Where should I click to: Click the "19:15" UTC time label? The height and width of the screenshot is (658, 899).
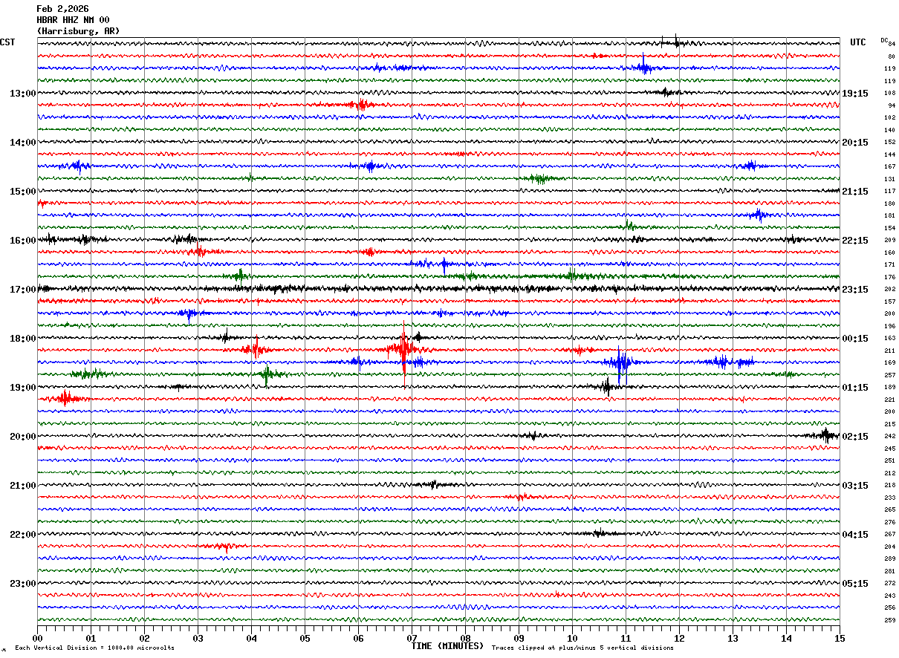click(x=855, y=94)
